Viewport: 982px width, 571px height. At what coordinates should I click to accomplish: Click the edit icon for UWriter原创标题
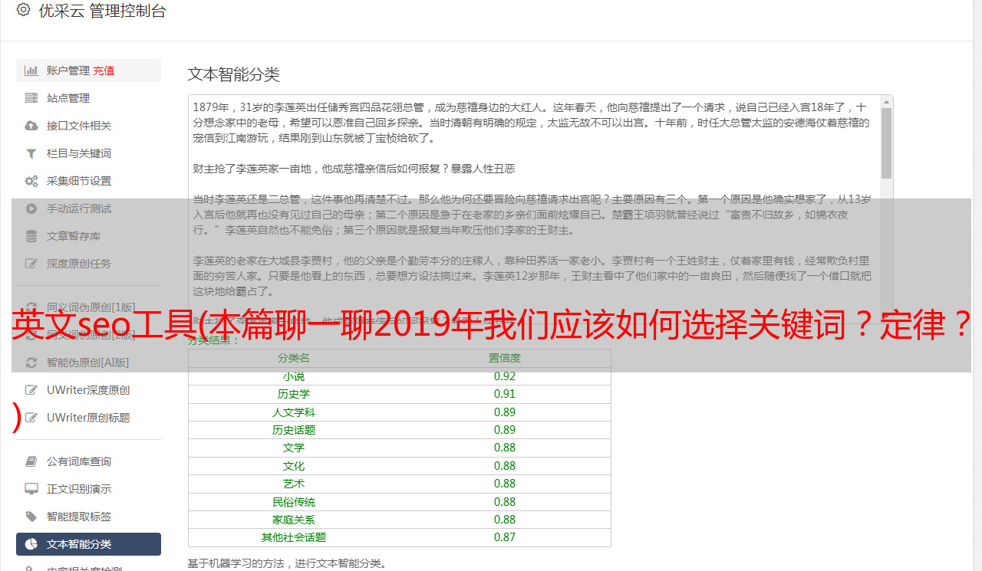point(31,418)
